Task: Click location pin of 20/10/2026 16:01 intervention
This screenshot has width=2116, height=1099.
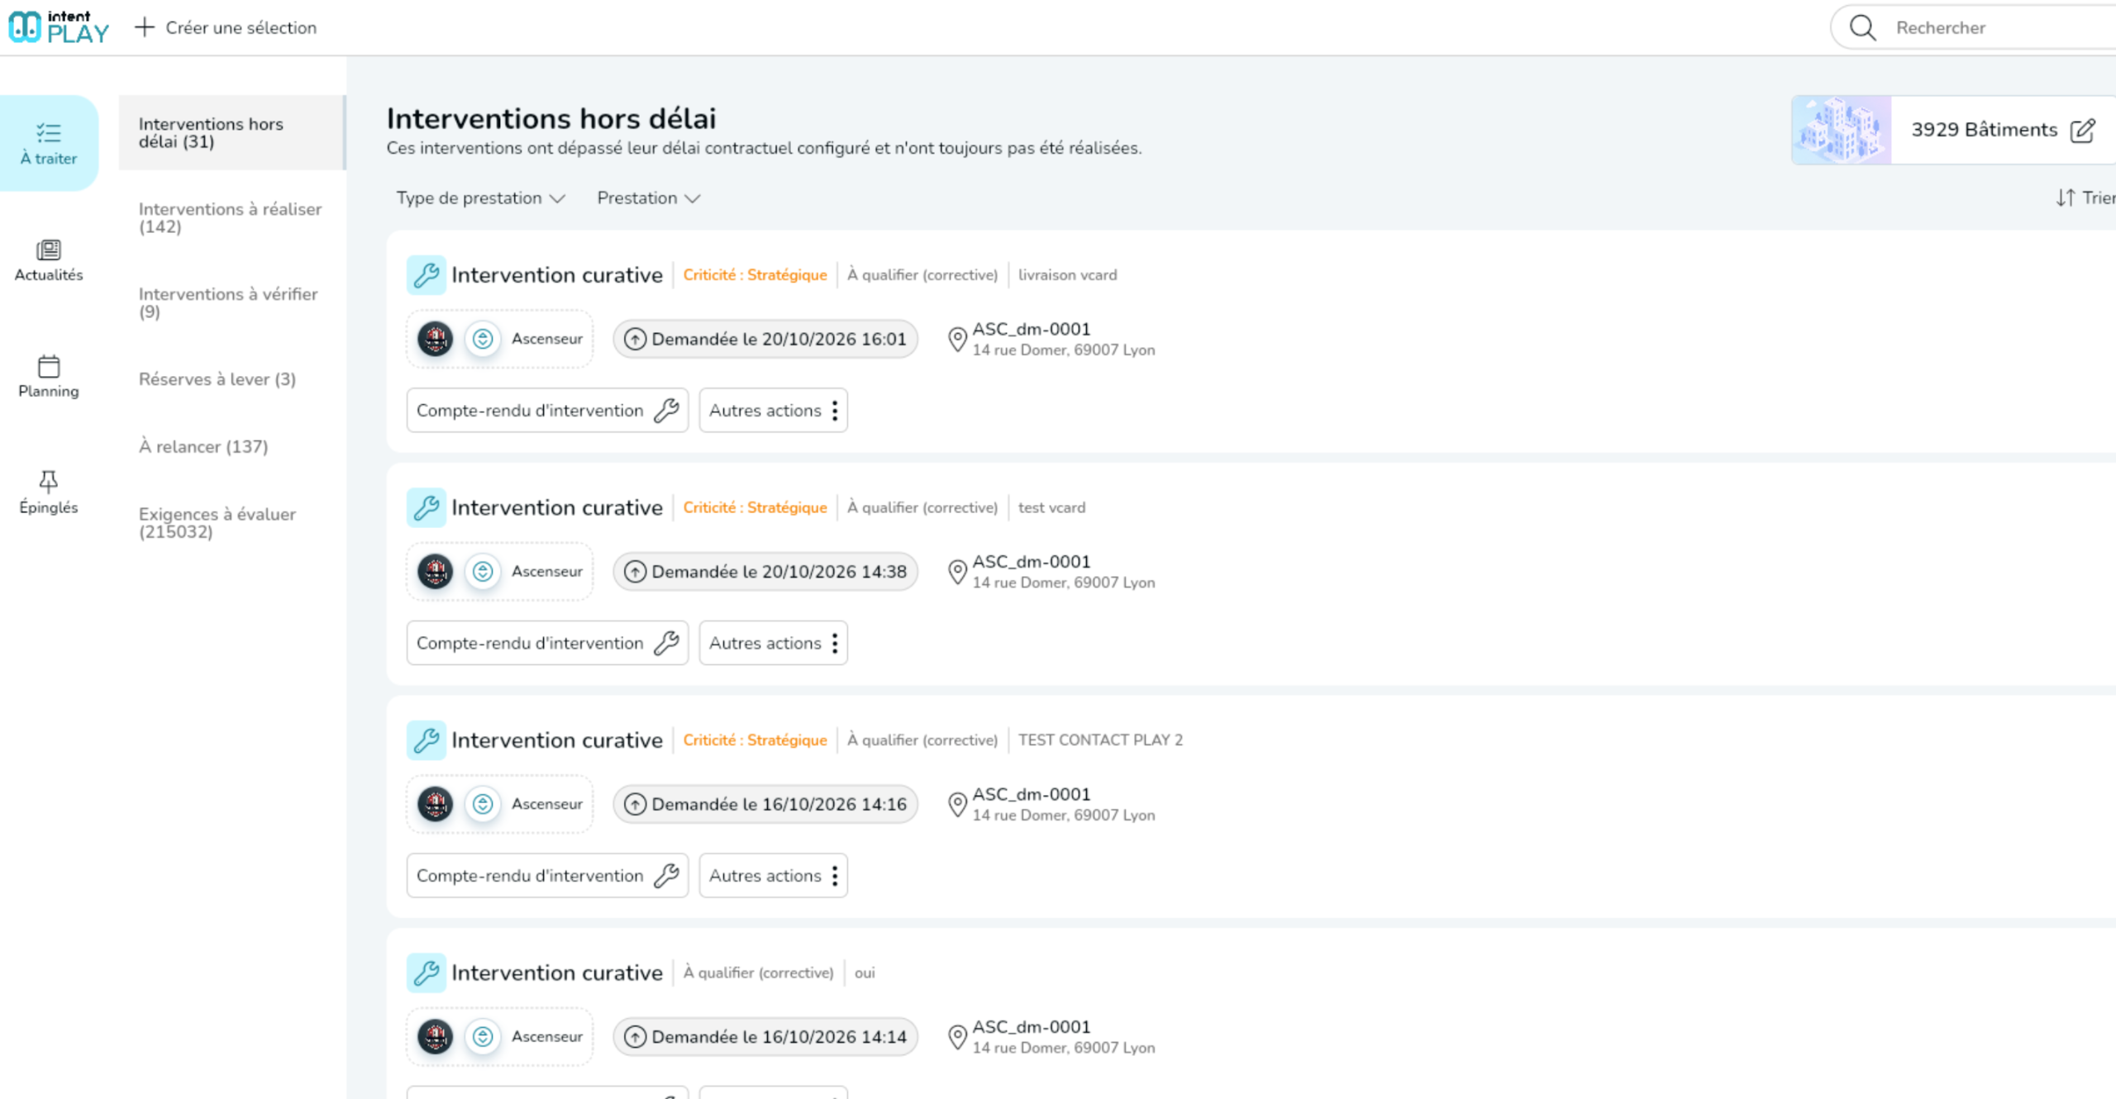Action: (x=957, y=340)
